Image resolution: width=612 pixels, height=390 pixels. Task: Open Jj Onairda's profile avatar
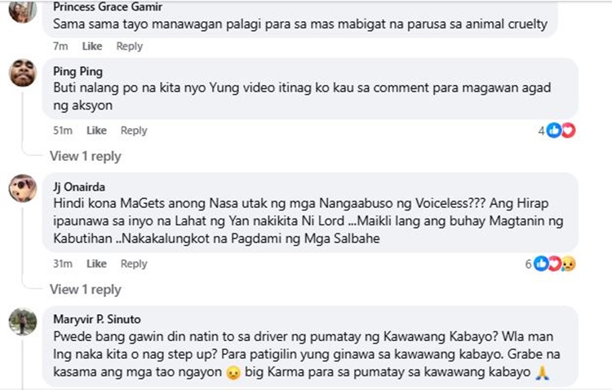[23, 188]
